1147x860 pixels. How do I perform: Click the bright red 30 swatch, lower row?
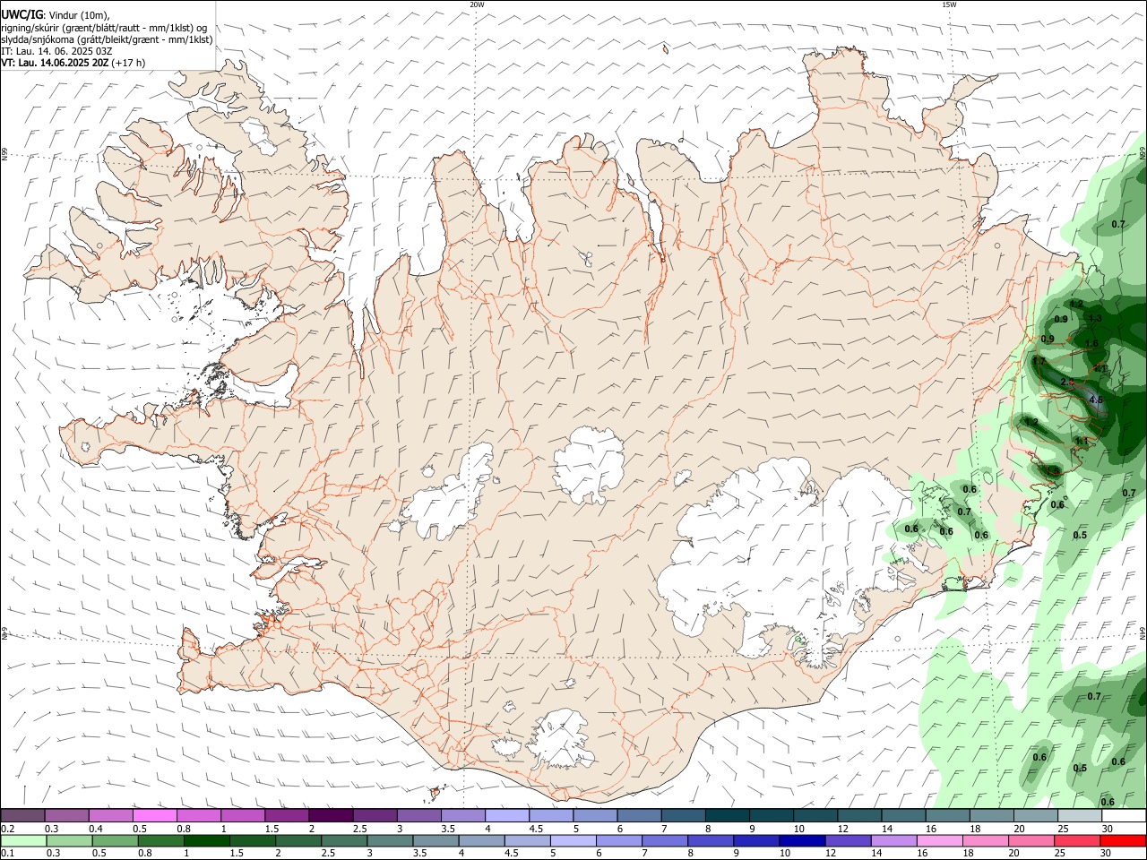pyautogui.click(x=1123, y=840)
